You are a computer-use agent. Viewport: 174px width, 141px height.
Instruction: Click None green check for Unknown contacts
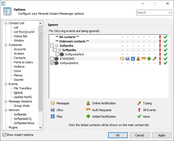click(x=165, y=41)
